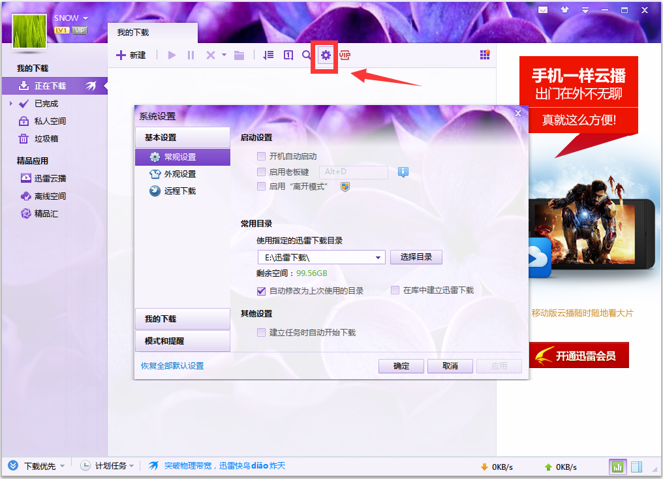Image resolution: width=663 pixels, height=479 pixels.
Task: Select the search magnifier on the toolbar
Action: (x=306, y=55)
